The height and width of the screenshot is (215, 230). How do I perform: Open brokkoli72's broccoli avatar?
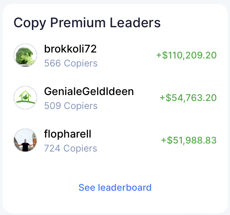click(x=25, y=55)
